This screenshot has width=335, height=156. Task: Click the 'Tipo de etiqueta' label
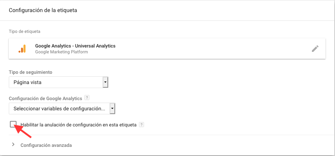[x=25, y=31]
